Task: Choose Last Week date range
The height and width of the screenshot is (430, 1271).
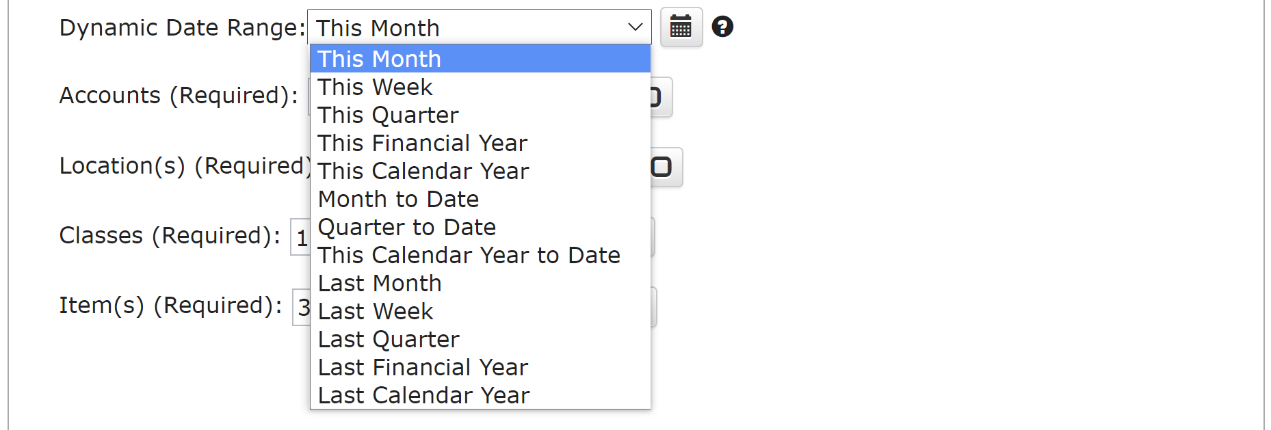Action: (479, 311)
